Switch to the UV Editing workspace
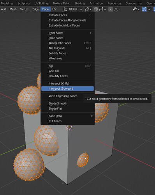The image size is (155, 195). (x=41, y=3)
